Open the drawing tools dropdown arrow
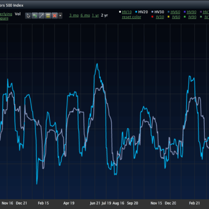209x209 pixels. point(60,16)
